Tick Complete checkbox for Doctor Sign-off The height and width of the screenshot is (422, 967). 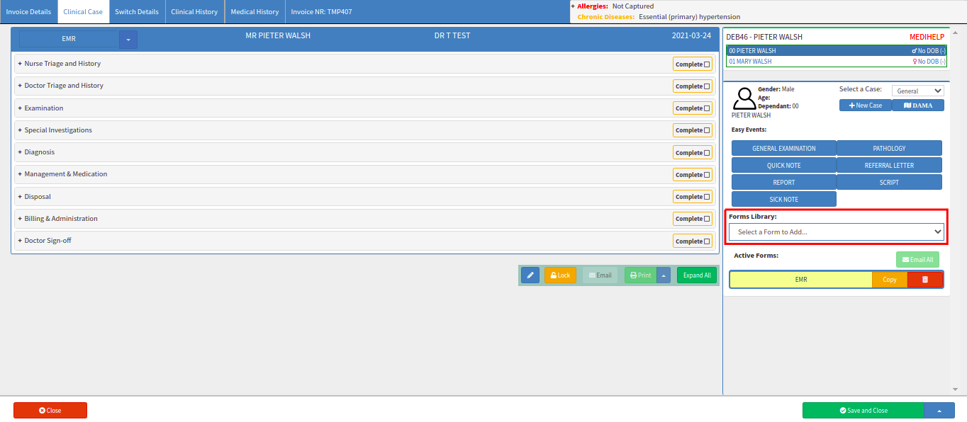[707, 241]
